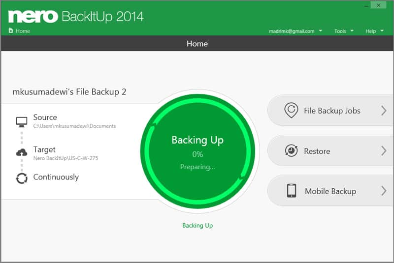
Task: Click the Backing Up status text below circle
Action: pyautogui.click(x=197, y=226)
